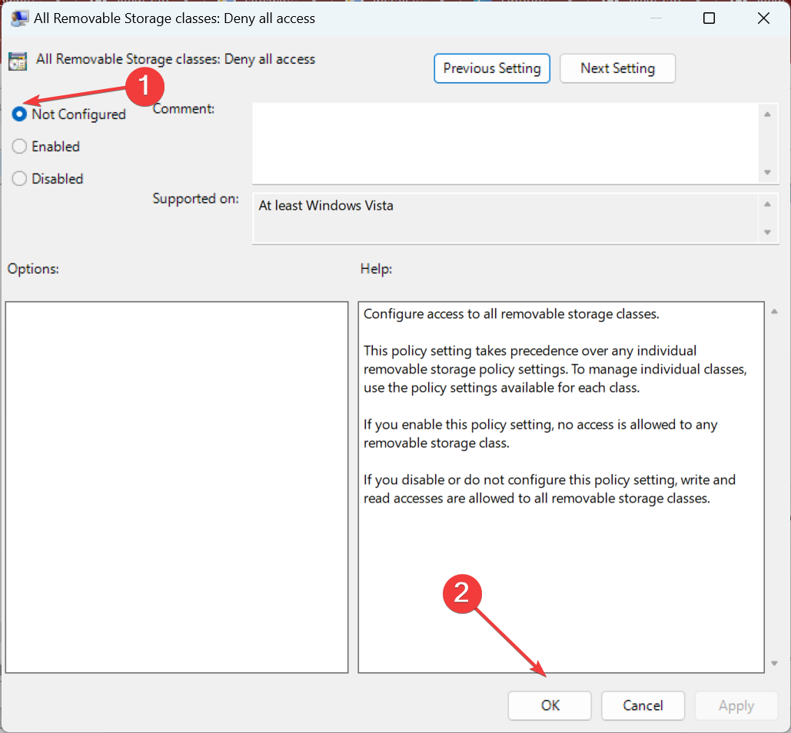Click the 'If you enable this policy setting' paragraph
This screenshot has height=733, width=791.
tap(540, 433)
